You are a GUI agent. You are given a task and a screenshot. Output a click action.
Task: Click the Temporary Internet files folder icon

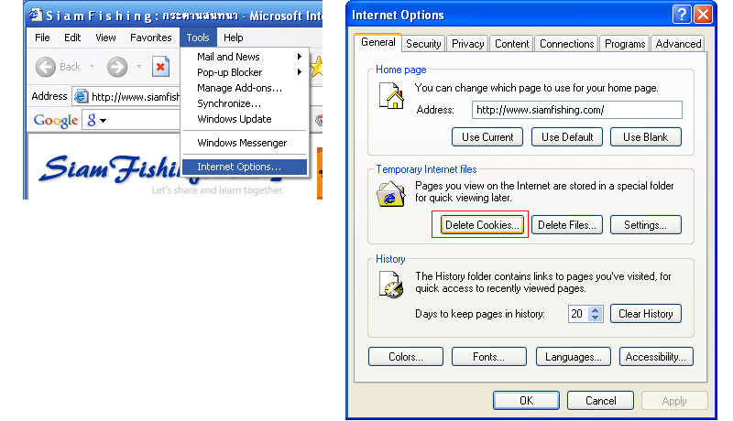[x=391, y=194]
